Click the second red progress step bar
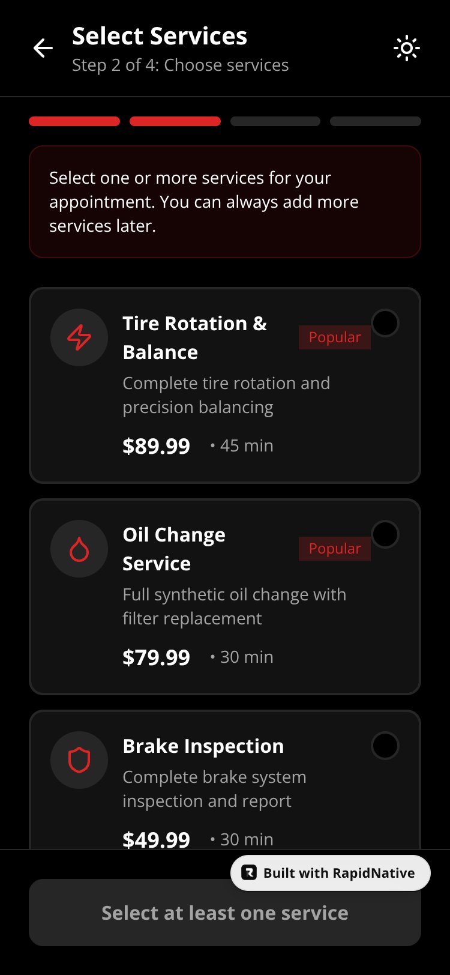The width and height of the screenshot is (450, 975). (x=175, y=121)
